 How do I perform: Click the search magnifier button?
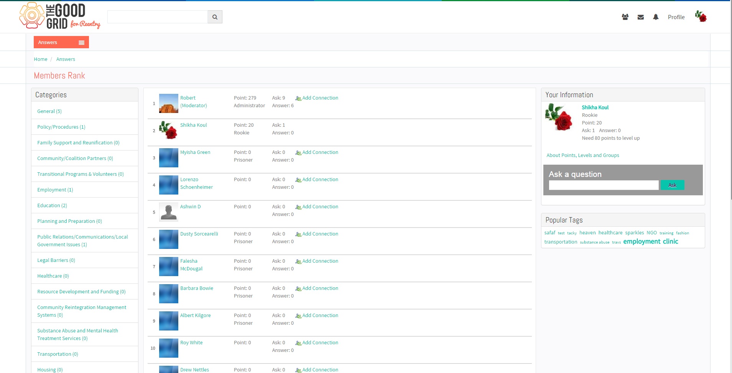[x=215, y=17]
